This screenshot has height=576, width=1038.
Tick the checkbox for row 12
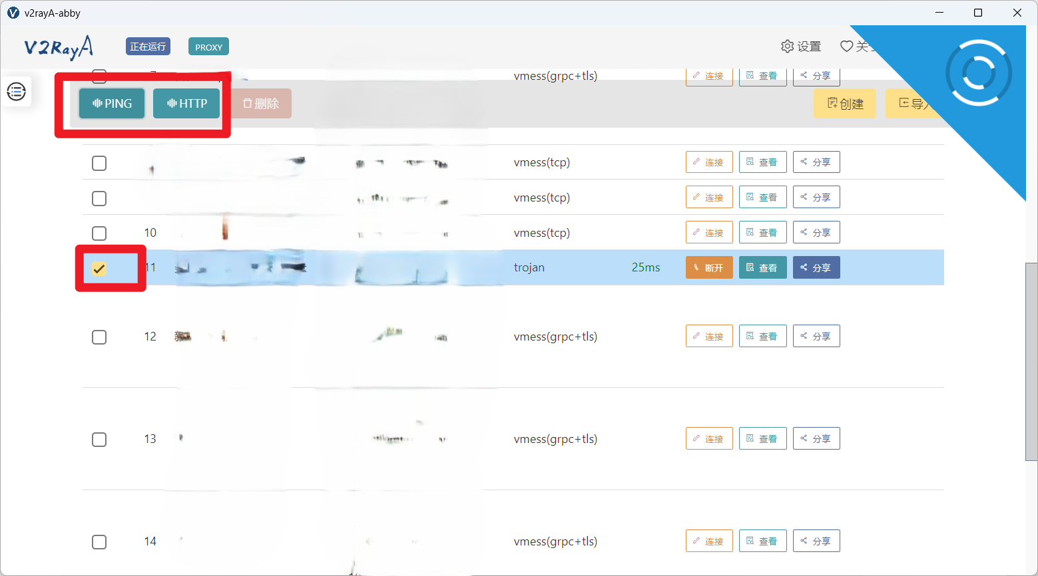[99, 337]
